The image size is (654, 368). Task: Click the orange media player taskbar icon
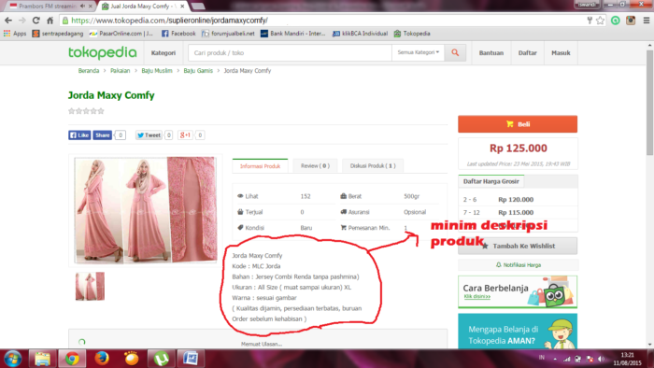pyautogui.click(x=132, y=359)
